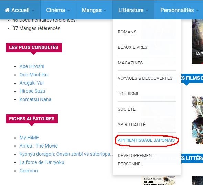Image resolution: width=203 pixels, height=185 pixels.
Task: Choose TOURISME in the dropdown
Action: tap(129, 94)
